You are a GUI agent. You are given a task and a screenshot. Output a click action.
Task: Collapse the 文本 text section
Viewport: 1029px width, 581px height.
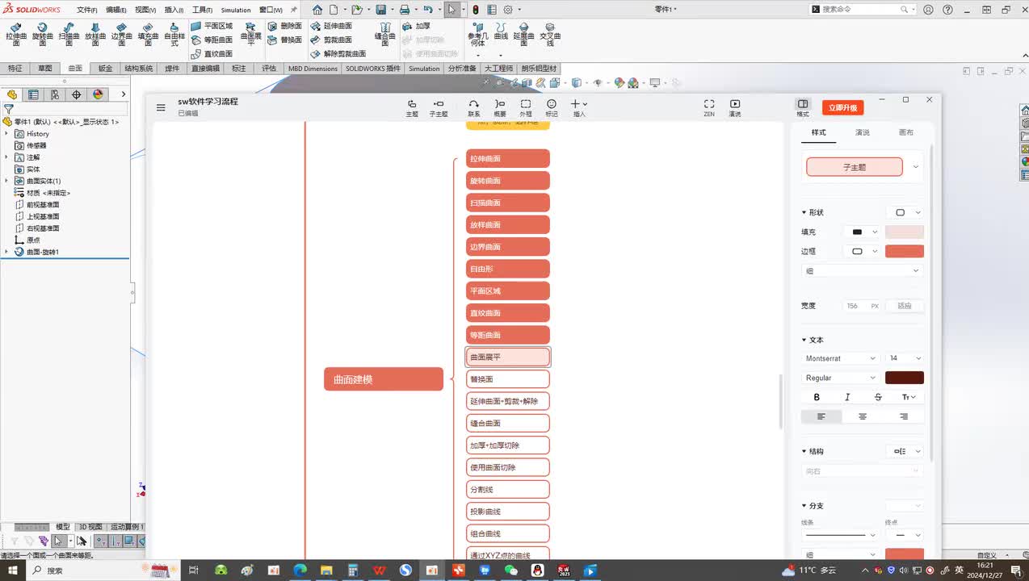pos(804,340)
